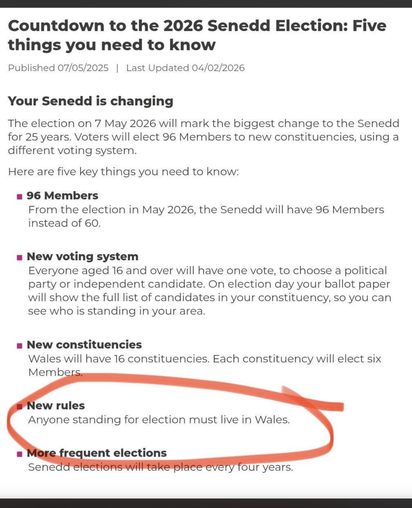The height and width of the screenshot is (508, 412).
Task: Click the bullet beside More frequent elections
Action: [x=20, y=454]
